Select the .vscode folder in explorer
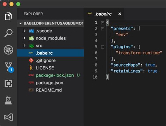Viewport: 166px width, 126px height. click(50, 31)
